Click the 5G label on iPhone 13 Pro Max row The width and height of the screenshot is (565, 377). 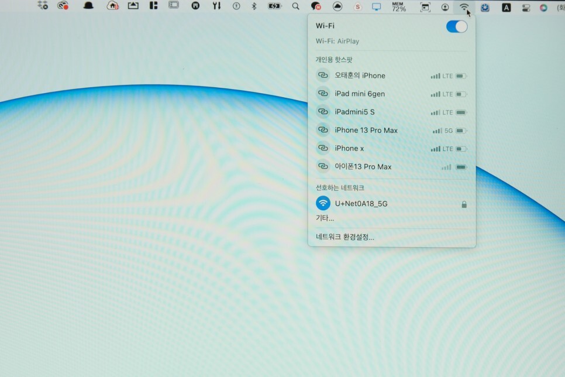coord(449,131)
